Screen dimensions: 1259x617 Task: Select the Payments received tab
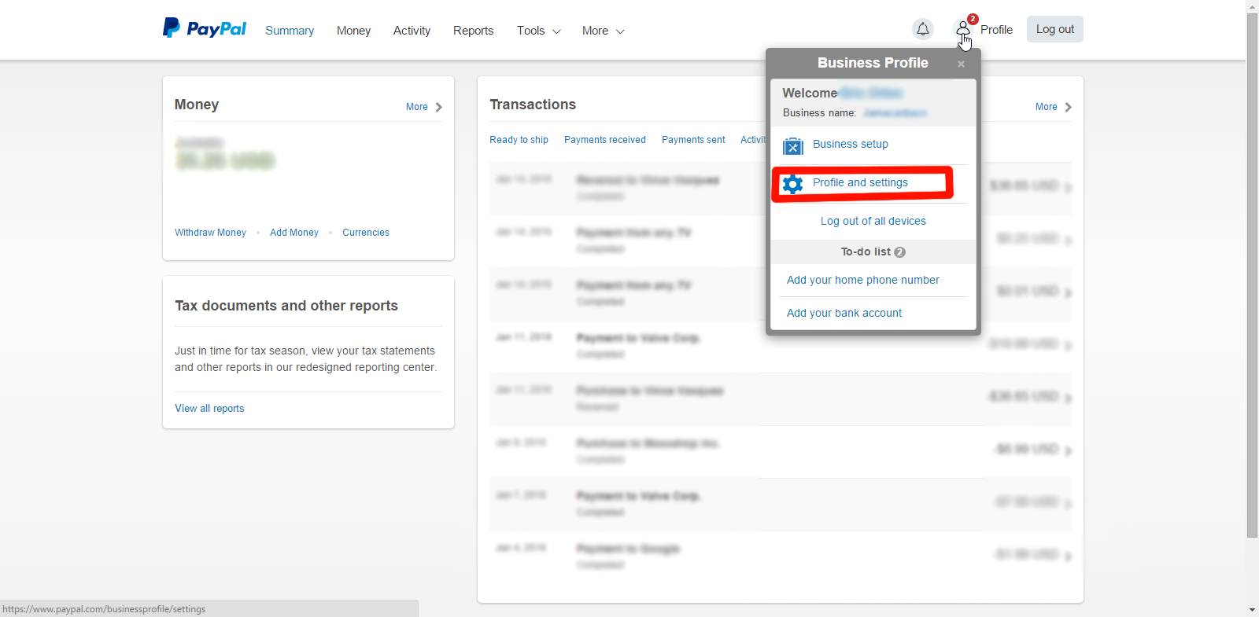tap(605, 140)
